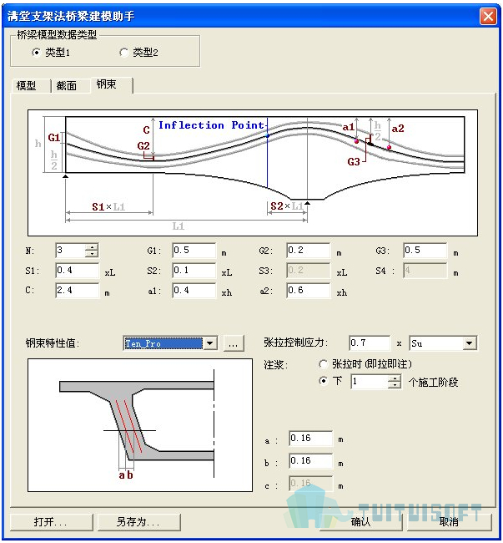503x543 pixels.
Task: Click the 取消 button
Action: pyautogui.click(x=449, y=521)
